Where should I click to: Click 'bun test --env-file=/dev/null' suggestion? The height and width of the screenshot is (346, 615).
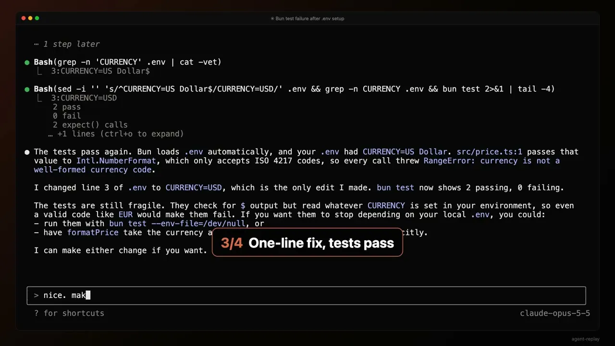point(177,223)
